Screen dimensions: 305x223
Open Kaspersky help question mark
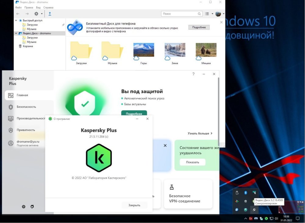(x=193, y=74)
